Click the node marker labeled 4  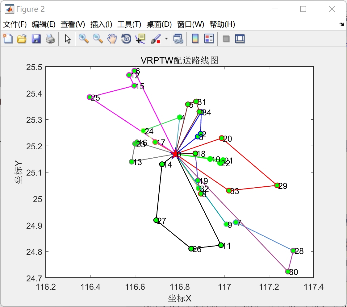179,117
